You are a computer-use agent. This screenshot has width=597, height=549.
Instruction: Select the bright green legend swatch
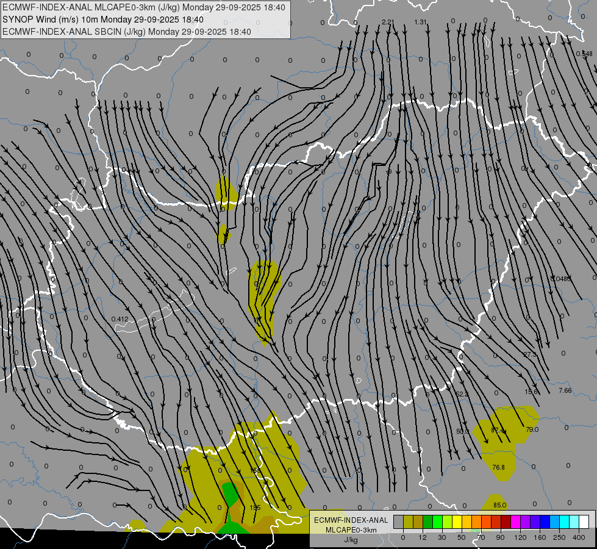click(x=437, y=522)
